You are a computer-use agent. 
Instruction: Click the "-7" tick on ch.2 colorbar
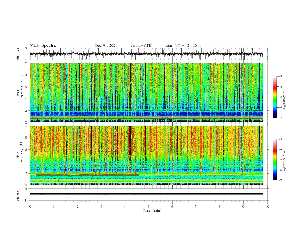click(280, 180)
